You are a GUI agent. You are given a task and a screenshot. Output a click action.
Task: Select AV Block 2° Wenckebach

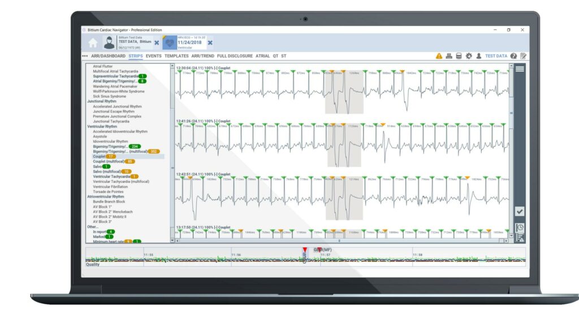tap(113, 212)
